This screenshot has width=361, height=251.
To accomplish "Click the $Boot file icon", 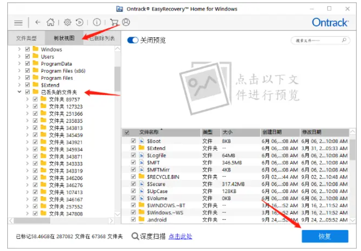I will click(x=142, y=141).
